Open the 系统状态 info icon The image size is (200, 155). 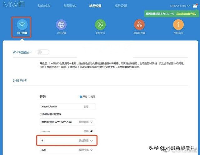coord(178,25)
